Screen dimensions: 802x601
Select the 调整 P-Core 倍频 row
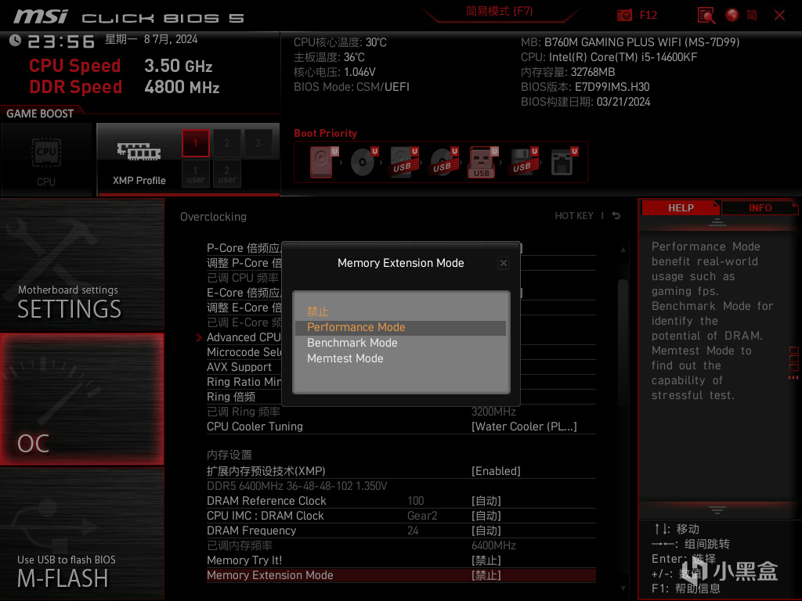coord(244,263)
